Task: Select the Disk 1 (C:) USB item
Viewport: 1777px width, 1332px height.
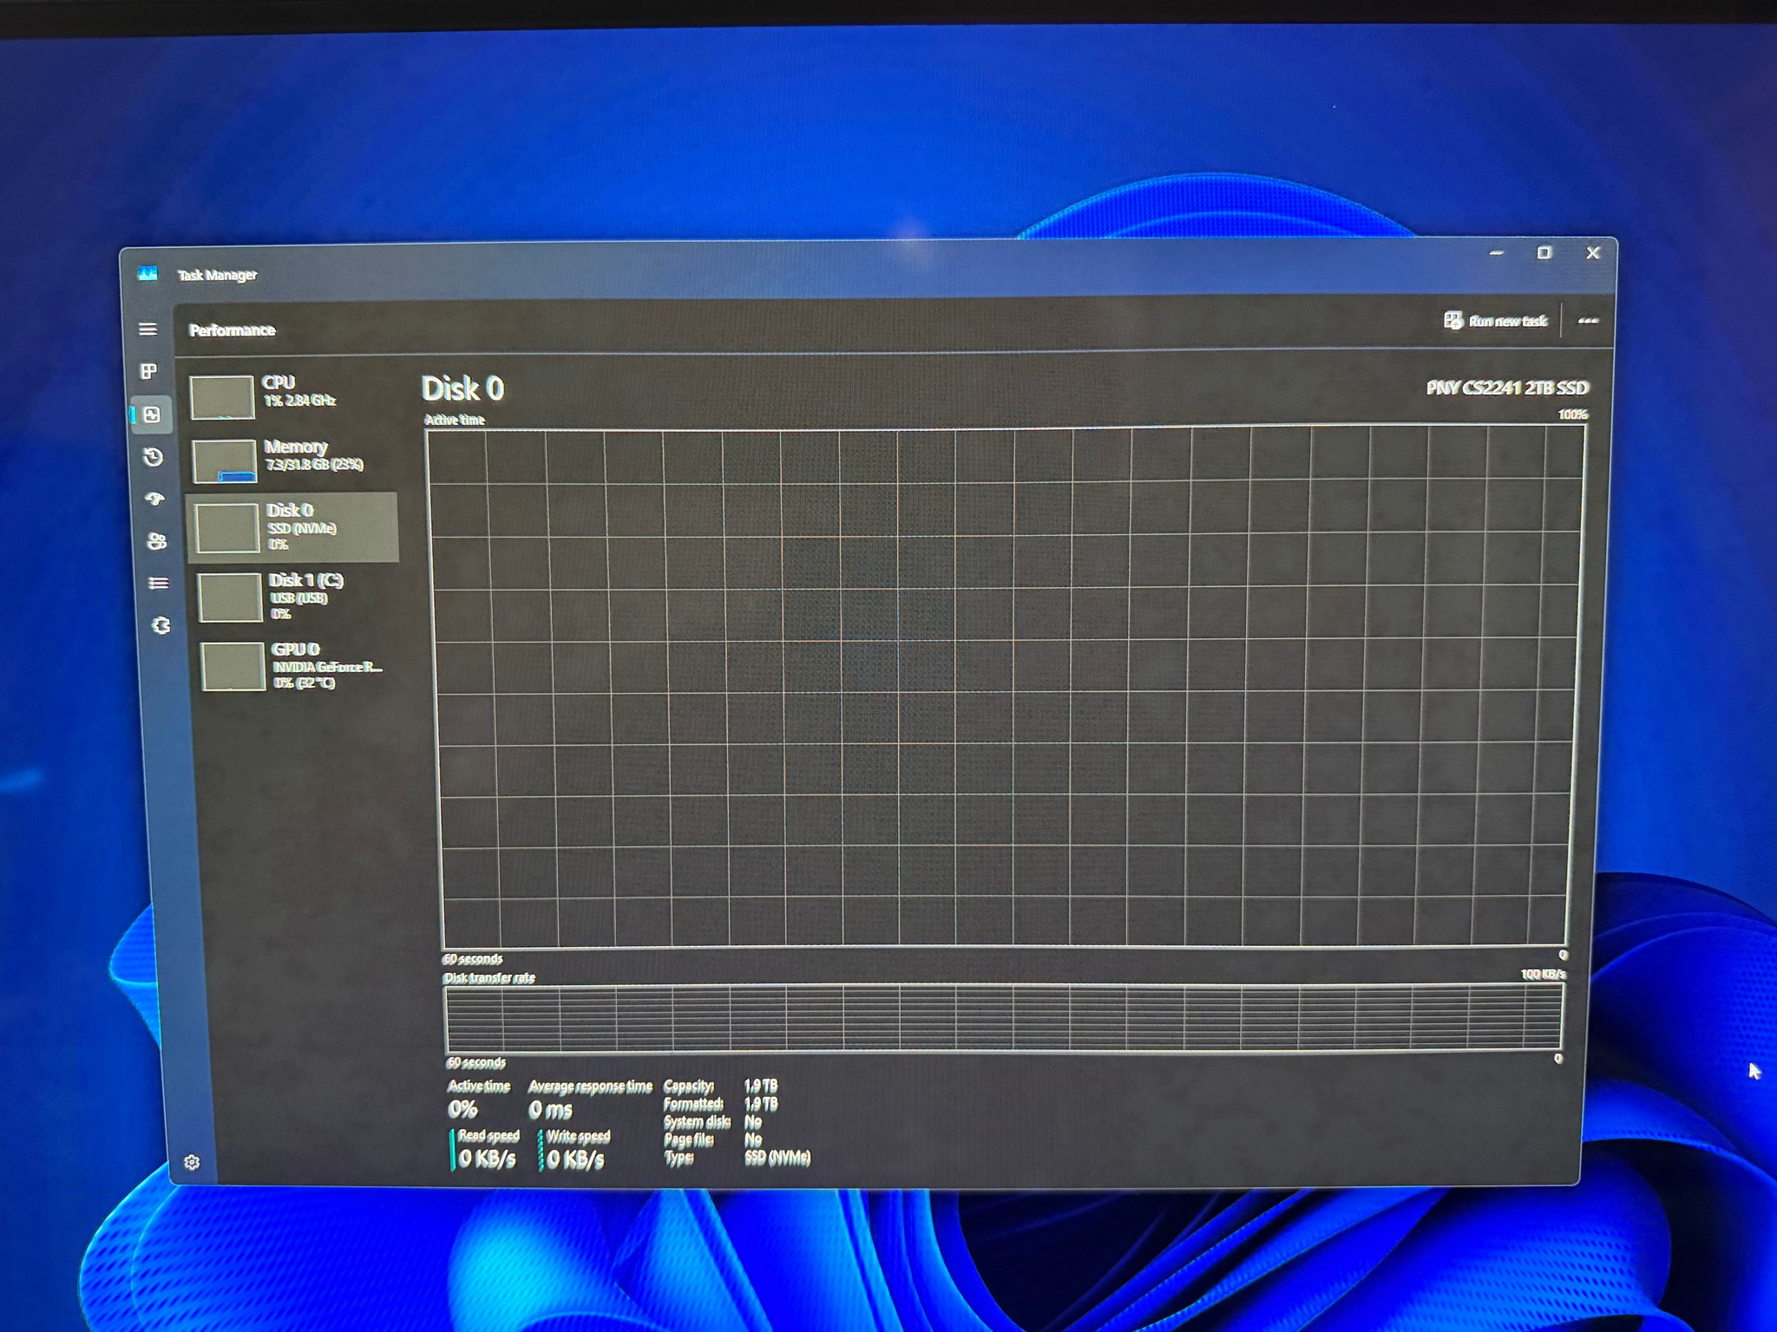Action: 296,597
